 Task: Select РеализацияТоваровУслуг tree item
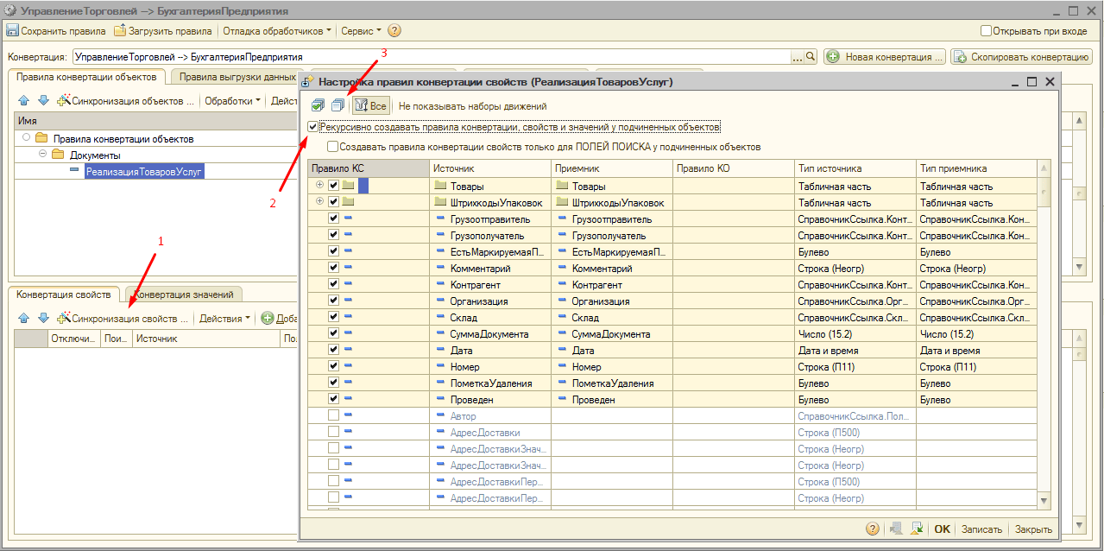click(x=144, y=171)
